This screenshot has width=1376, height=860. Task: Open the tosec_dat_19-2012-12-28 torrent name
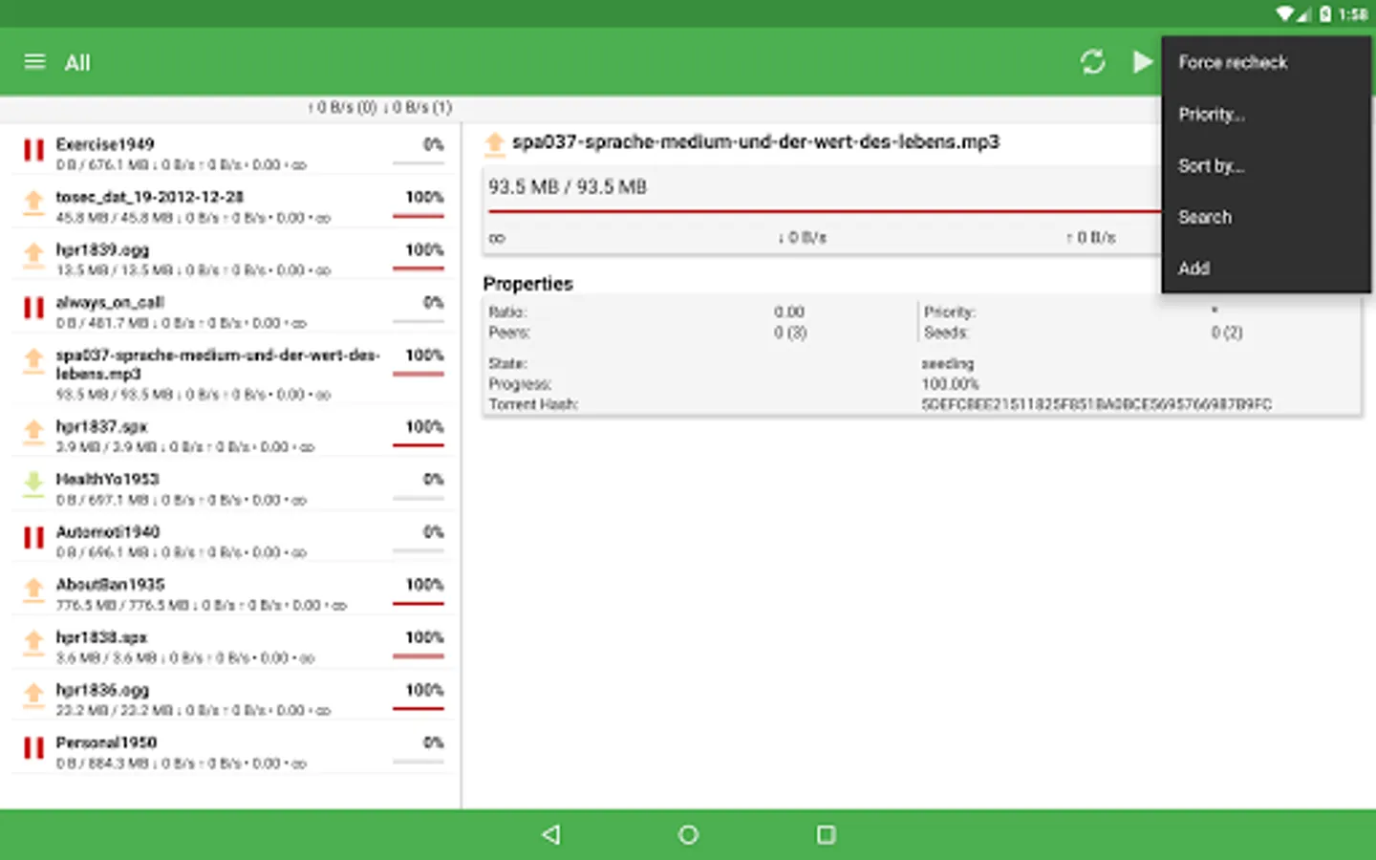tap(150, 197)
